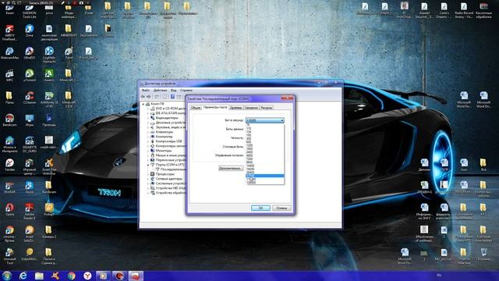499x281 pixels.
Task: Open Avast Free Antivirus desktop icon
Action: tap(49, 166)
